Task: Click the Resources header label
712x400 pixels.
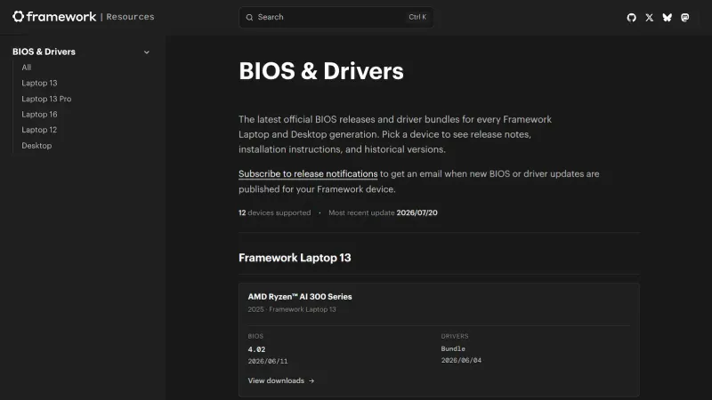Action: (130, 17)
